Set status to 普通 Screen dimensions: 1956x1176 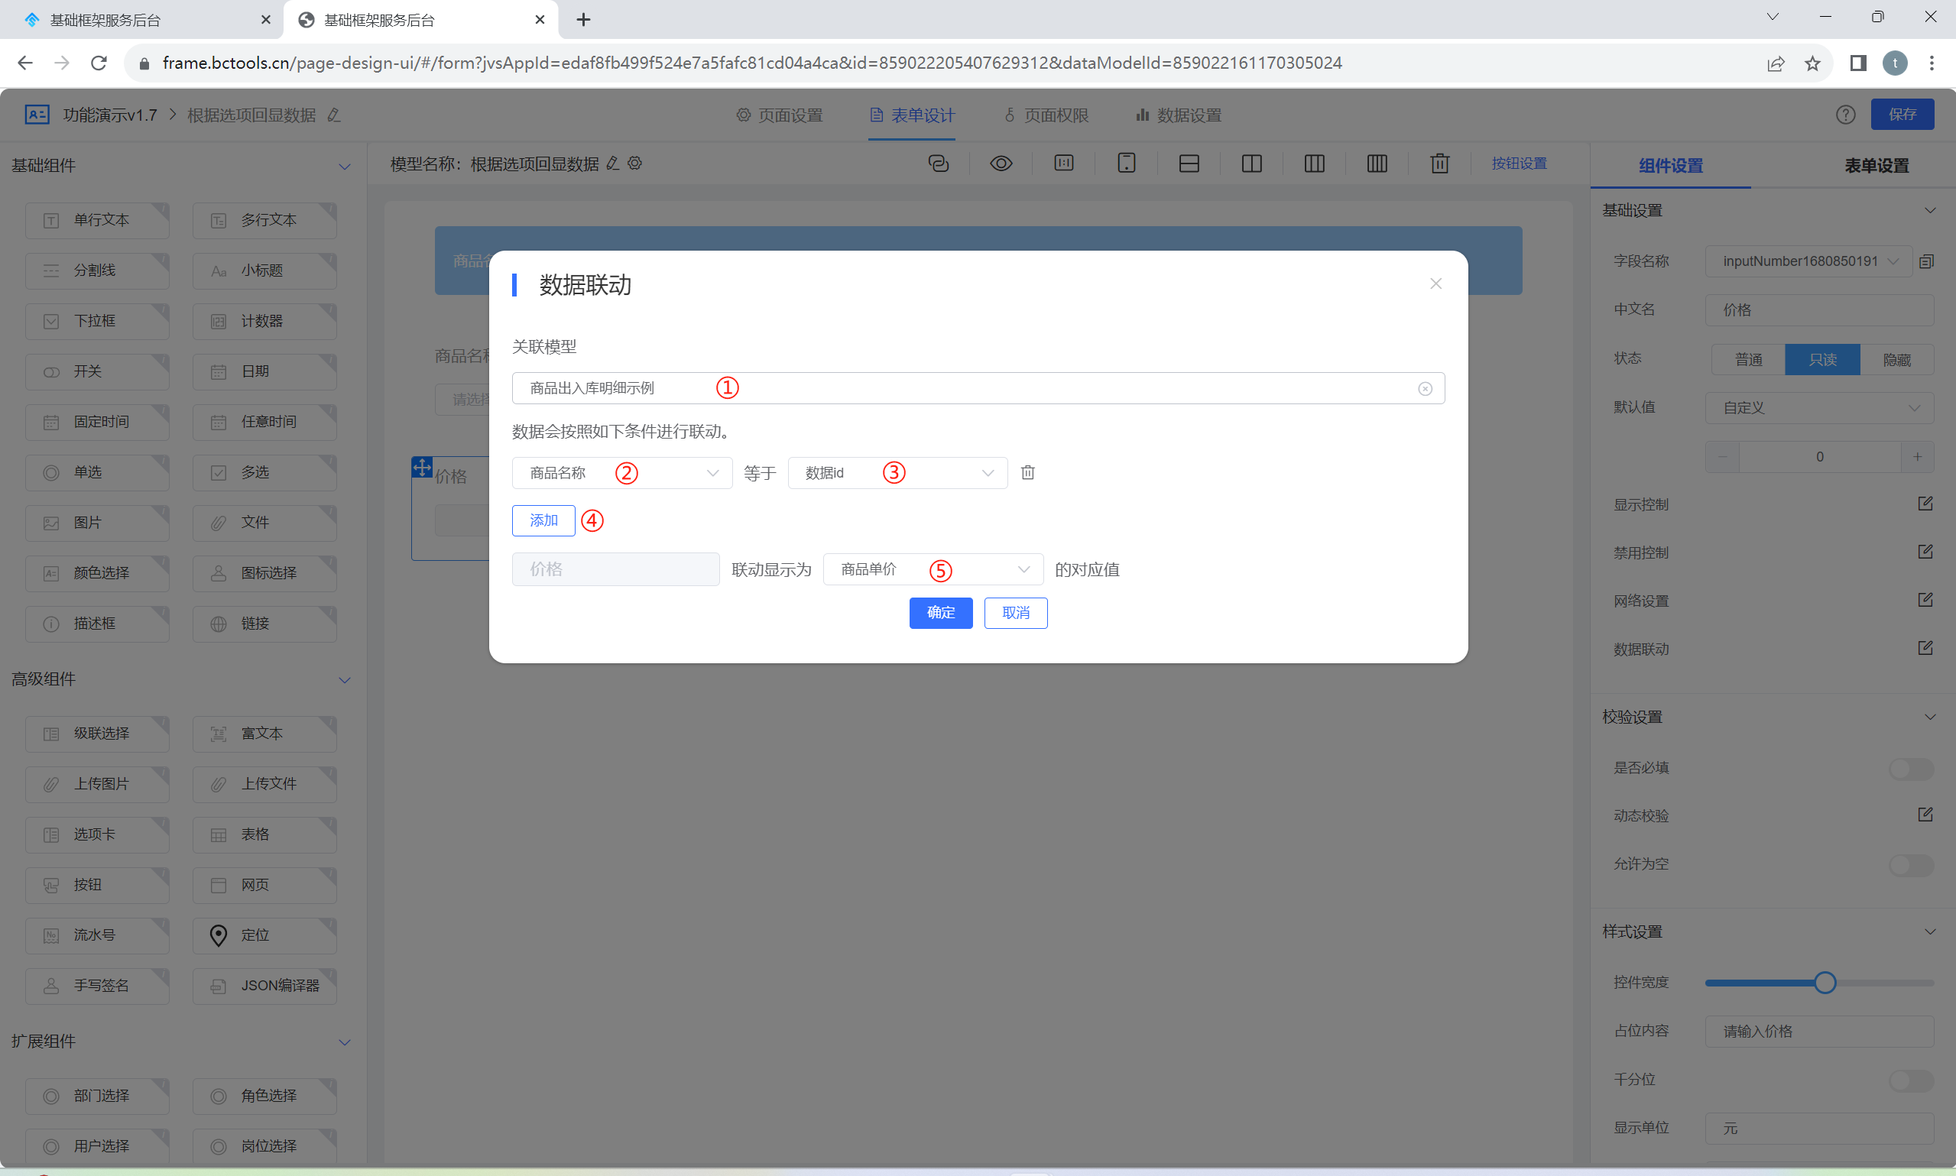(x=1748, y=360)
